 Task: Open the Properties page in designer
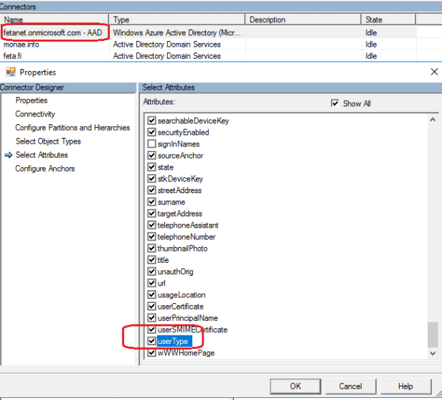pos(32,101)
